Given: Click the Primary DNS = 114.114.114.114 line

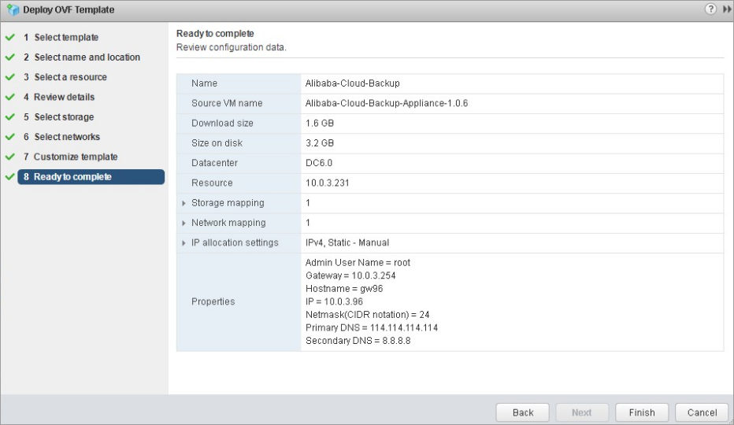Looking at the screenshot, I should coord(372,327).
